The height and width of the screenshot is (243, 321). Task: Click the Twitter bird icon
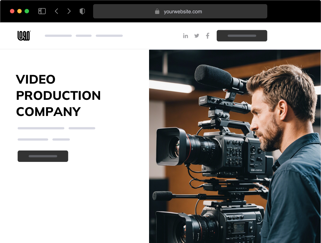coord(196,35)
